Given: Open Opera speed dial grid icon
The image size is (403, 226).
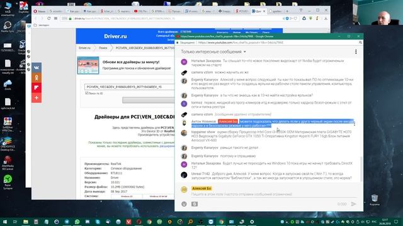Looking at the screenshot, I should pyautogui.click(x=56, y=18).
